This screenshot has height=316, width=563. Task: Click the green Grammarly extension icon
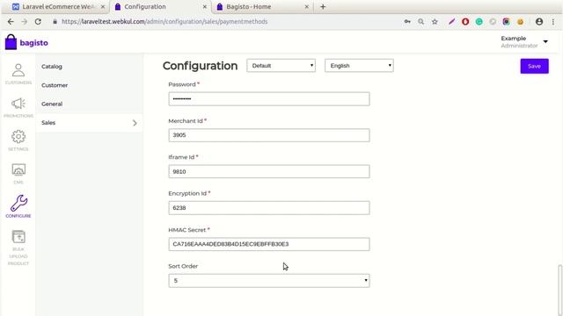[x=479, y=21]
